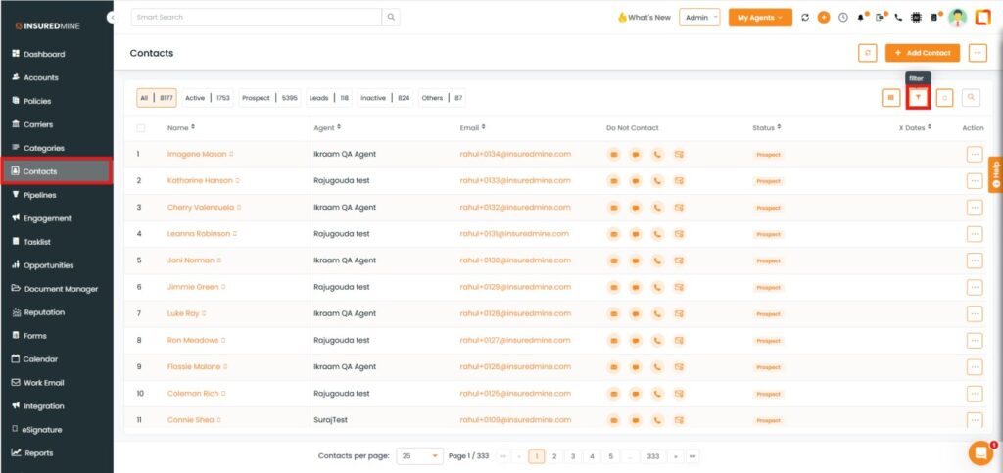Click phone do-not-contact icon for Imogene Mason
Image resolution: width=1003 pixels, height=473 pixels.
click(x=657, y=154)
